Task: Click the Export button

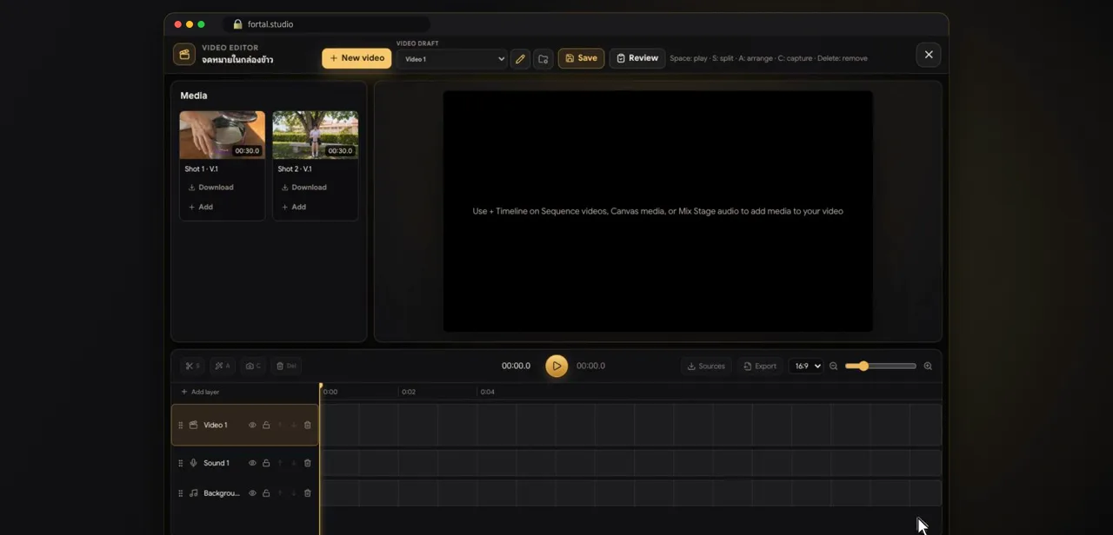Action: coord(760,366)
